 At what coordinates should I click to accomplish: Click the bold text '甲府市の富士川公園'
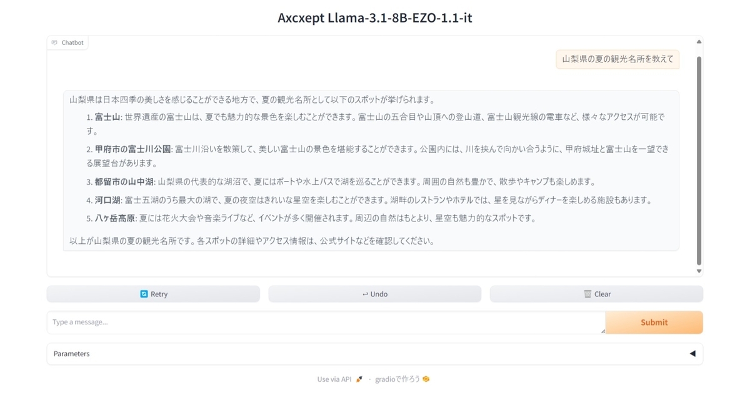(x=133, y=149)
